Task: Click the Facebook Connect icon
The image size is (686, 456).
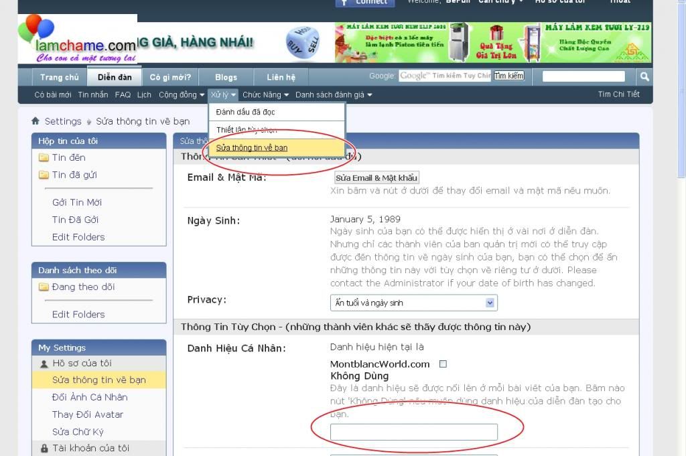Action: click(345, 2)
